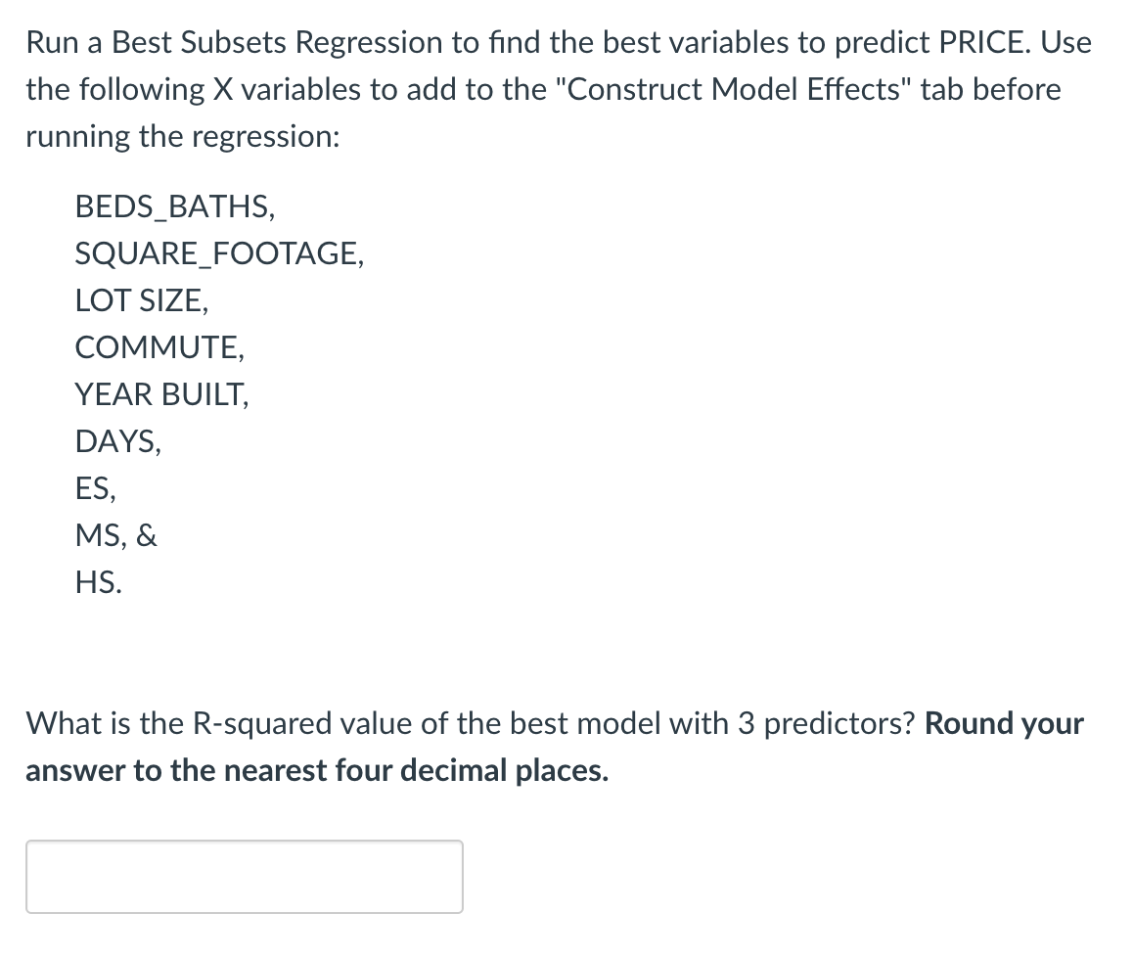1133x959 pixels.
Task: Click the blank area below the input field
Action: click(245, 939)
